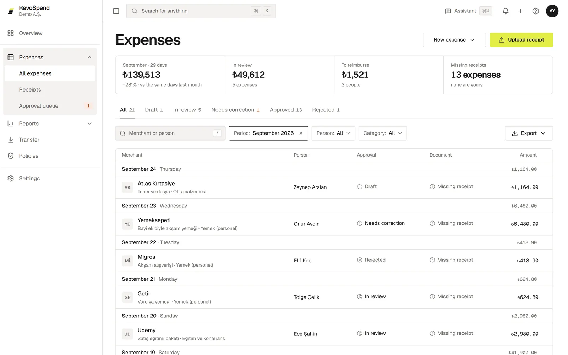Open the notifications bell
The height and width of the screenshot is (355, 568).
tap(506, 11)
